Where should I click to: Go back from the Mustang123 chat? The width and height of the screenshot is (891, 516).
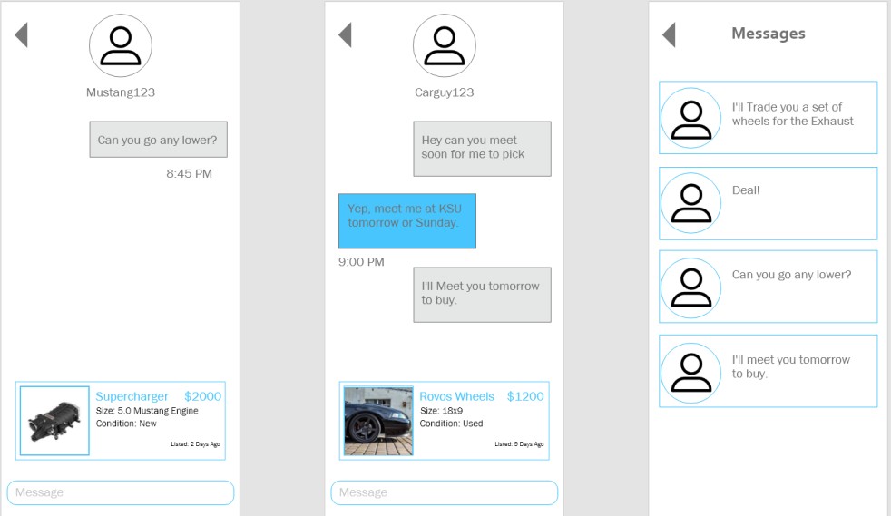(21, 35)
